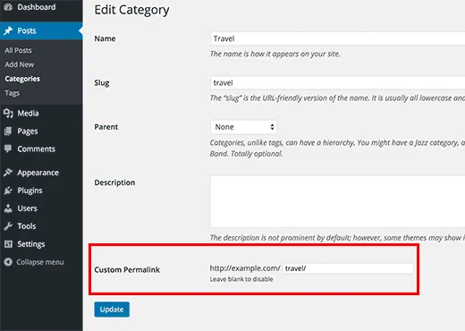Click inside the Description text area

coord(338,201)
